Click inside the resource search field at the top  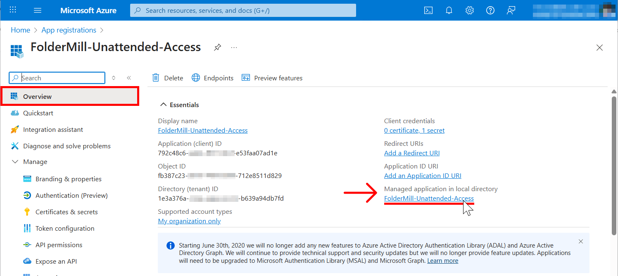point(243,10)
